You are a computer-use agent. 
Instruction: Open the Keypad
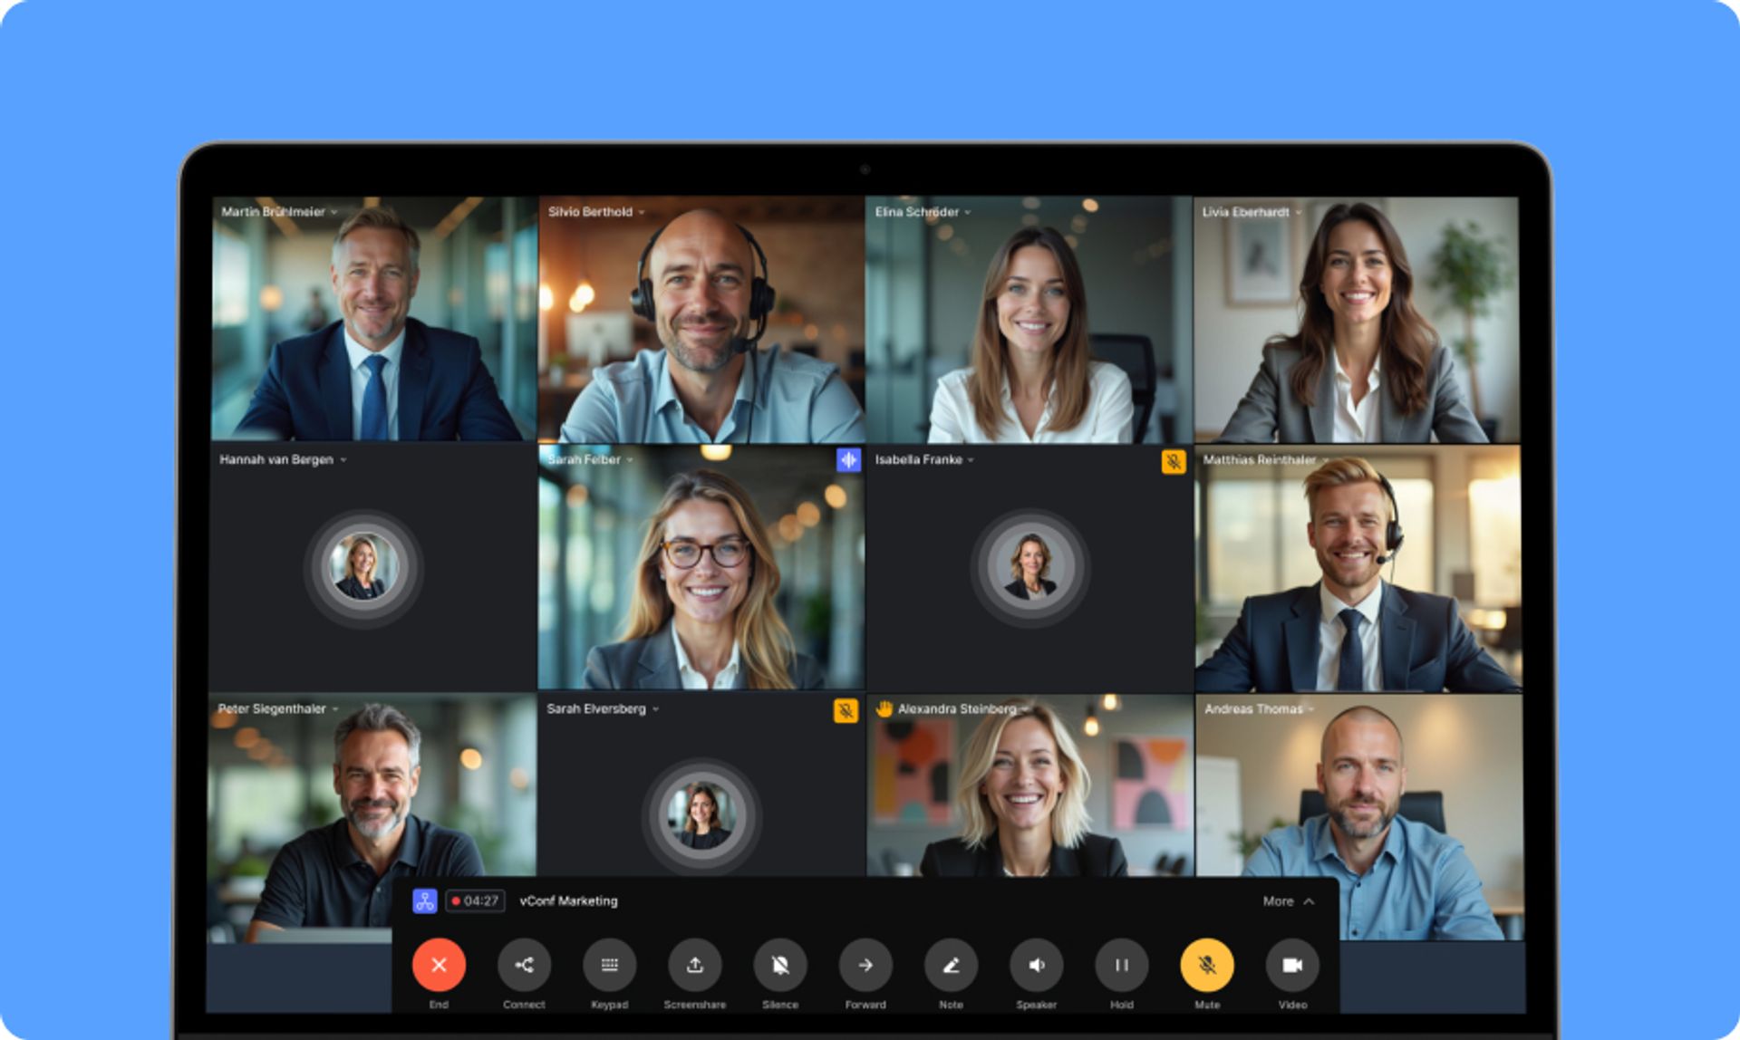coord(609,965)
